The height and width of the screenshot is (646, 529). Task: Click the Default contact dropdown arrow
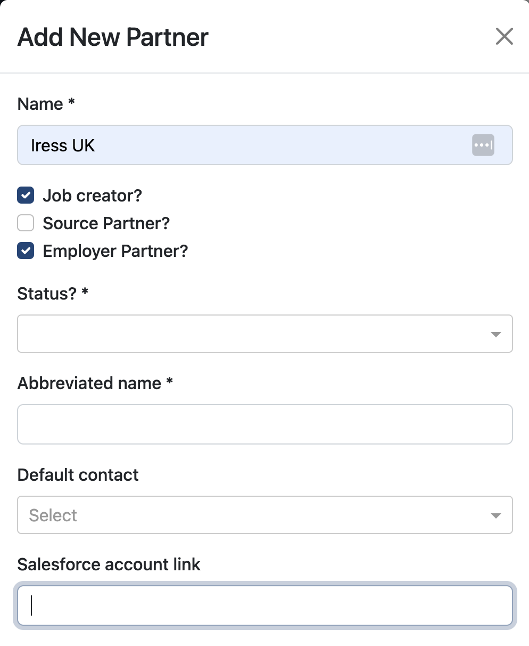495,515
